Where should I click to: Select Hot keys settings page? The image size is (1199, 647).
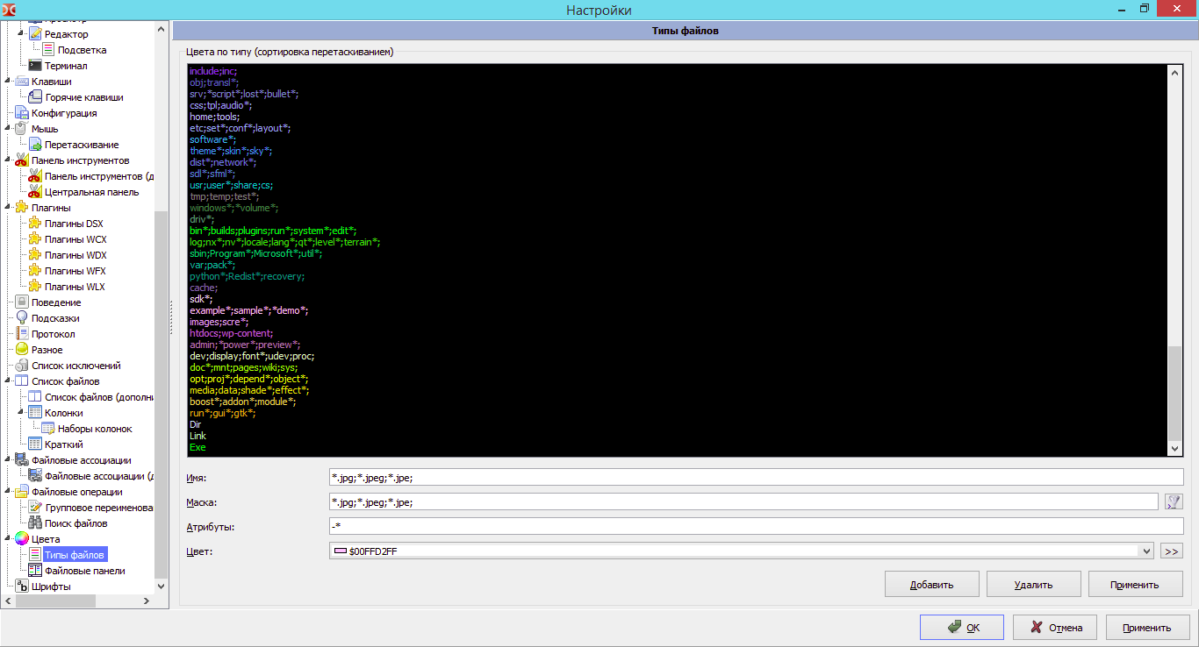pyautogui.click(x=84, y=97)
